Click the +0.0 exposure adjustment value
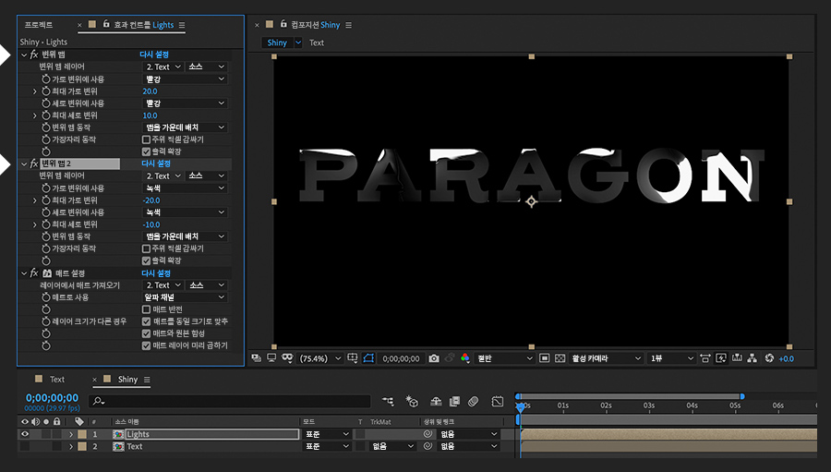This screenshot has width=831, height=472. point(786,358)
